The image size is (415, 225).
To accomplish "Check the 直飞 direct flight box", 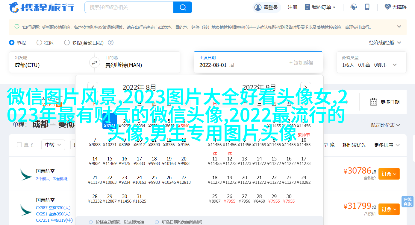I will click(x=19, y=145).
